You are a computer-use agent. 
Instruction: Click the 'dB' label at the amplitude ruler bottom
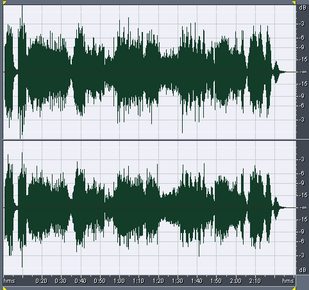click(303, 270)
